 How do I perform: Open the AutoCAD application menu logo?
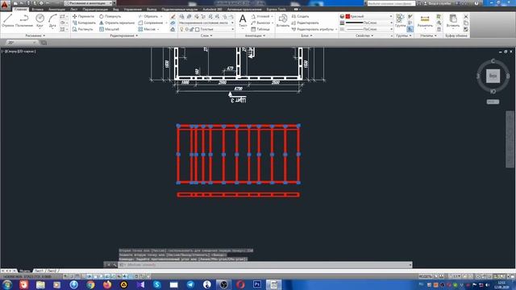[x=5, y=5]
